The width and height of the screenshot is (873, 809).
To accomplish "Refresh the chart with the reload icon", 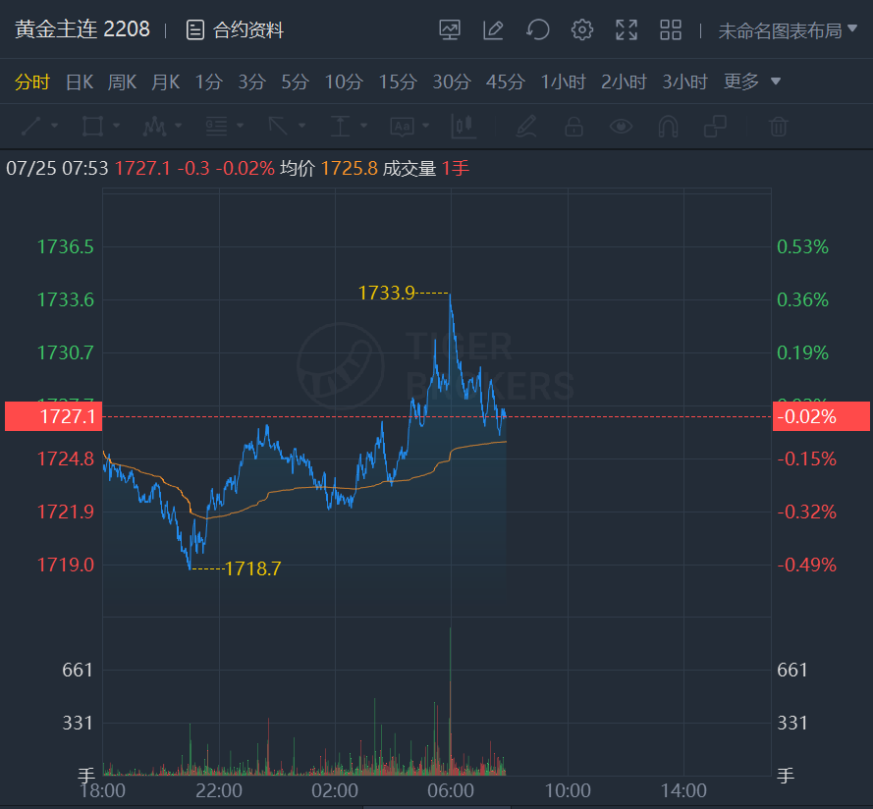I will point(537,30).
